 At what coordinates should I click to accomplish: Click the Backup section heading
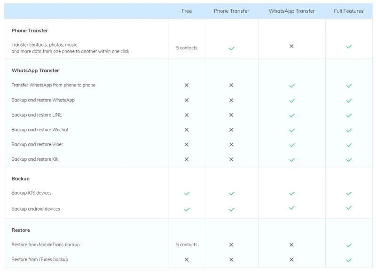pyautogui.click(x=20, y=179)
